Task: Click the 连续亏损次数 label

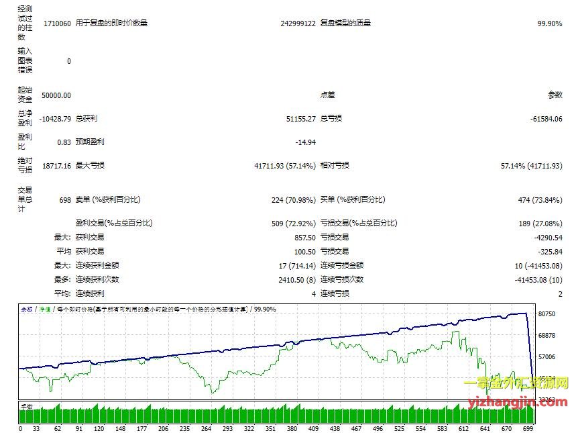Action: (x=342, y=279)
